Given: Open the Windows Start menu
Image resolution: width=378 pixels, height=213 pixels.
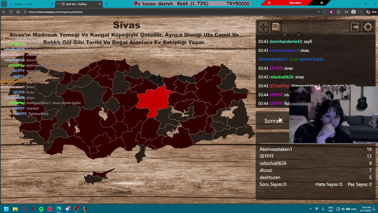Looking at the screenshot, I should (6, 209).
